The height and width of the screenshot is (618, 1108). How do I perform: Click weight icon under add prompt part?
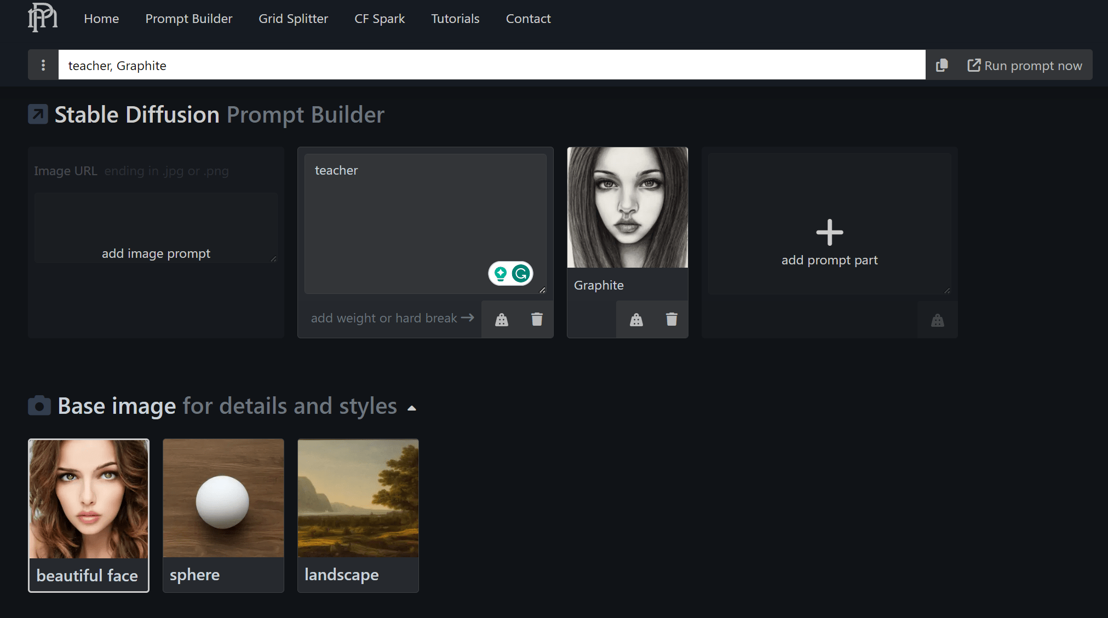click(x=937, y=320)
